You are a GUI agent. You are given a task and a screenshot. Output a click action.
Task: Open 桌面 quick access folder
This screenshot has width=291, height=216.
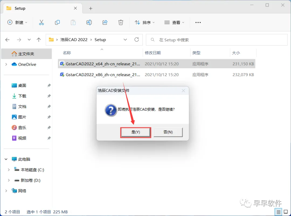[19, 85]
